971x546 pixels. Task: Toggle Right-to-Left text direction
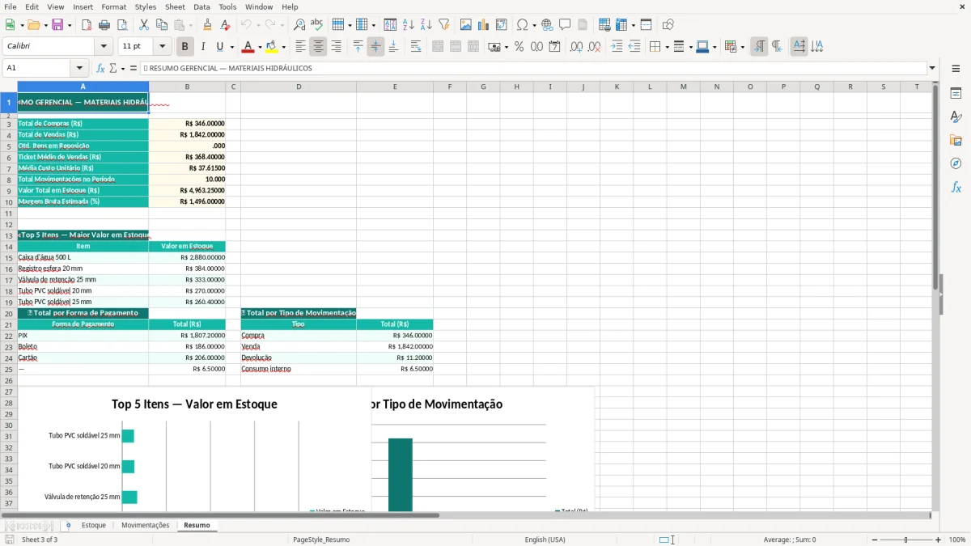777,47
